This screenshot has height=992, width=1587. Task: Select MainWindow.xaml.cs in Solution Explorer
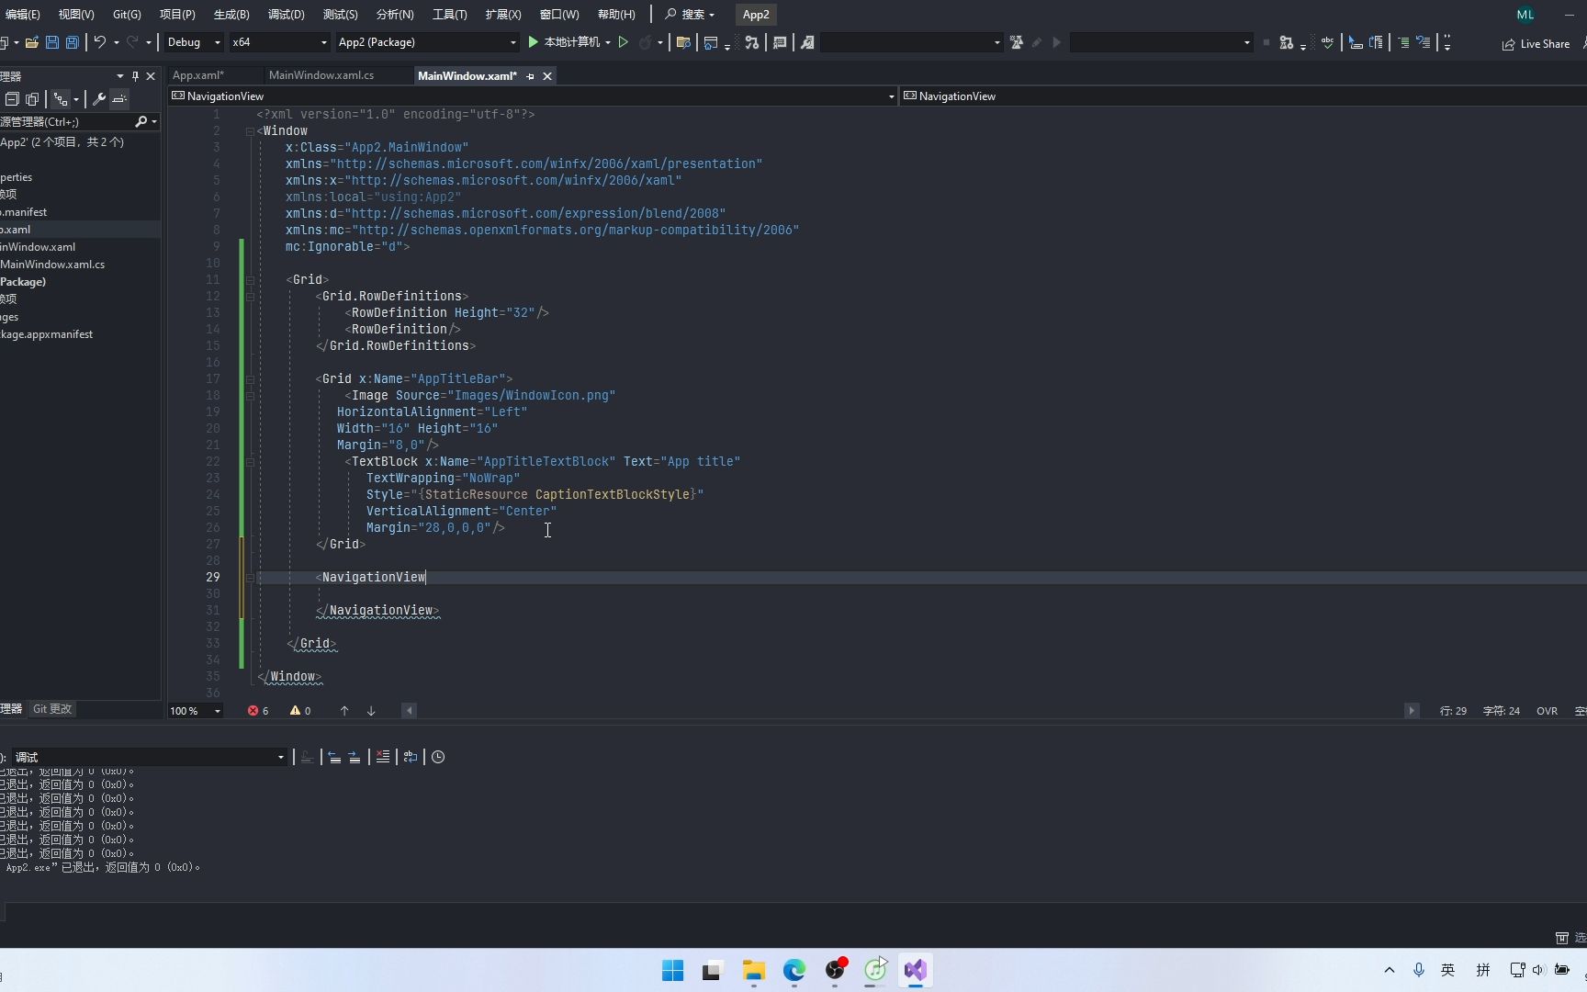pos(52,265)
